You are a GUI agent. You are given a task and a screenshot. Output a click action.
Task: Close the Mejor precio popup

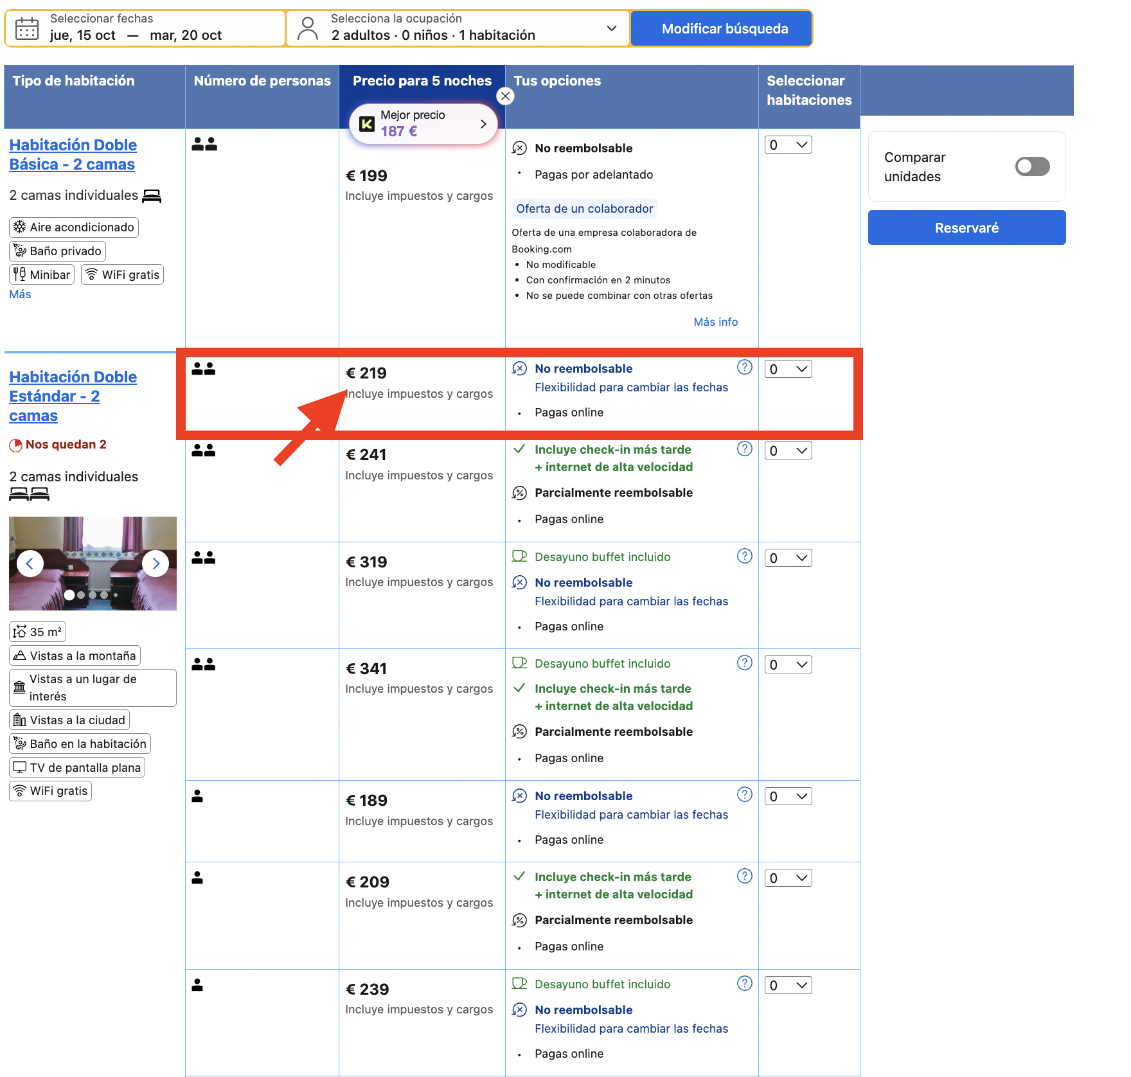(506, 96)
